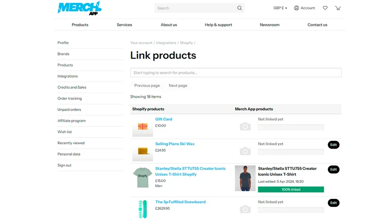Viewport: 392px width, 220px height.
Task: Edit the 3p Fulfilled Snowboard link
Action: (334, 203)
